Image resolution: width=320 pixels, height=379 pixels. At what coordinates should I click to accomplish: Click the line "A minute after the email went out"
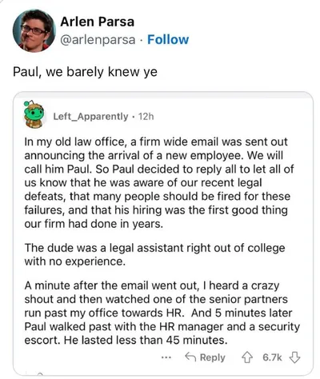(152, 285)
